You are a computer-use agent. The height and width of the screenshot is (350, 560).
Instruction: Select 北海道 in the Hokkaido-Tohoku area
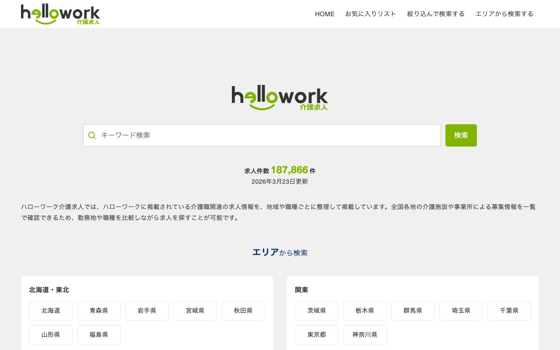(x=51, y=311)
